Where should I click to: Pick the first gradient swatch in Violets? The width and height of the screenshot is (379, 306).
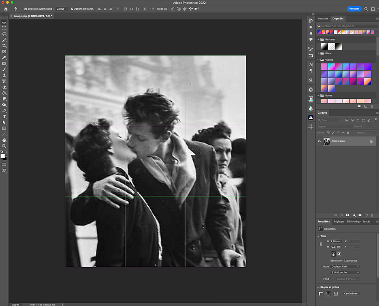click(x=324, y=67)
